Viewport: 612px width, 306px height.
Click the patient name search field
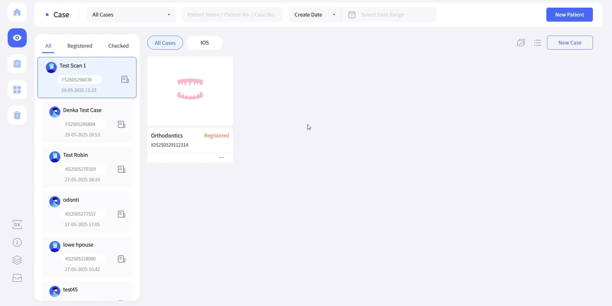tap(232, 15)
